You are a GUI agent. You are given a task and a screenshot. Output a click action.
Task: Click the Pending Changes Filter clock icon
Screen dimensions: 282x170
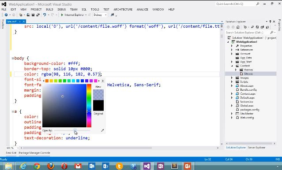click(x=245, y=27)
